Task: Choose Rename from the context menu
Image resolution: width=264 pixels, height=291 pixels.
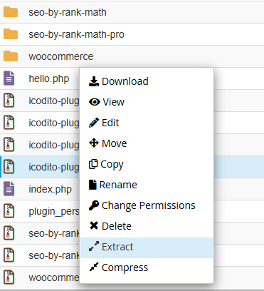Action: click(x=147, y=185)
